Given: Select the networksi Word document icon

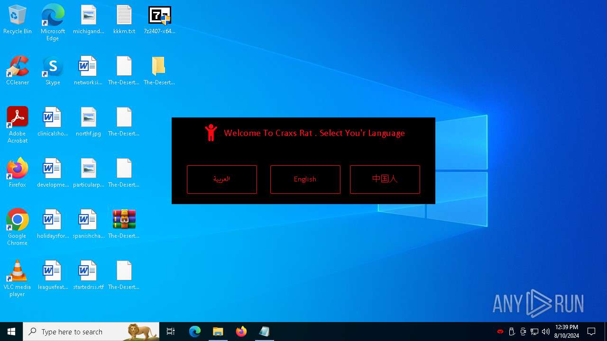Looking at the screenshot, I should [x=88, y=71].
